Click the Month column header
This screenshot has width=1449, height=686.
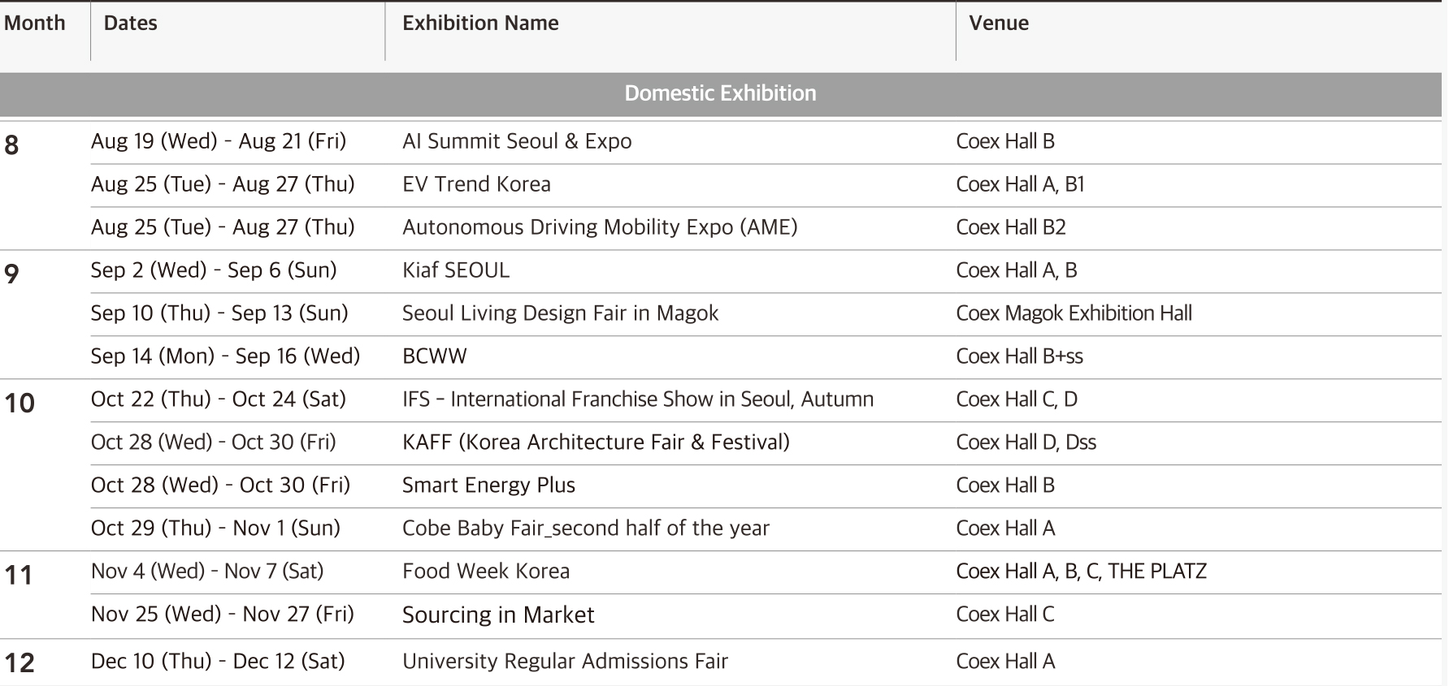point(35,24)
